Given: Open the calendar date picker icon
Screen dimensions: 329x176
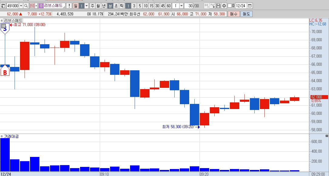Looking at the screenshot, I should (x=250, y=6).
